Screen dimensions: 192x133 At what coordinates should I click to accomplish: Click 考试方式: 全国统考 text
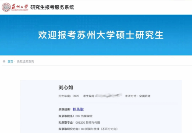(138, 96)
